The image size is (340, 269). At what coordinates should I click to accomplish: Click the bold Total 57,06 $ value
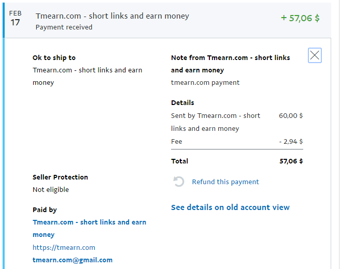click(x=291, y=161)
